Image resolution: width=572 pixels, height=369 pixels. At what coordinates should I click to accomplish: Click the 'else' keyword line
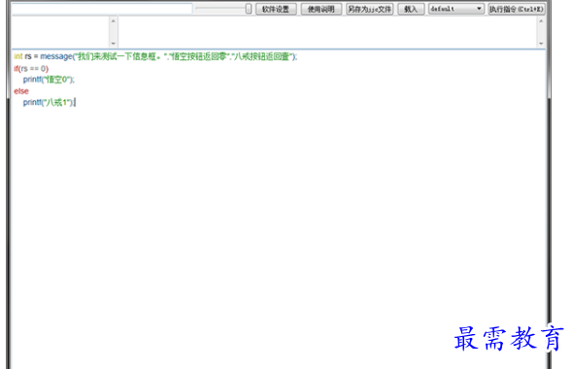tap(21, 91)
